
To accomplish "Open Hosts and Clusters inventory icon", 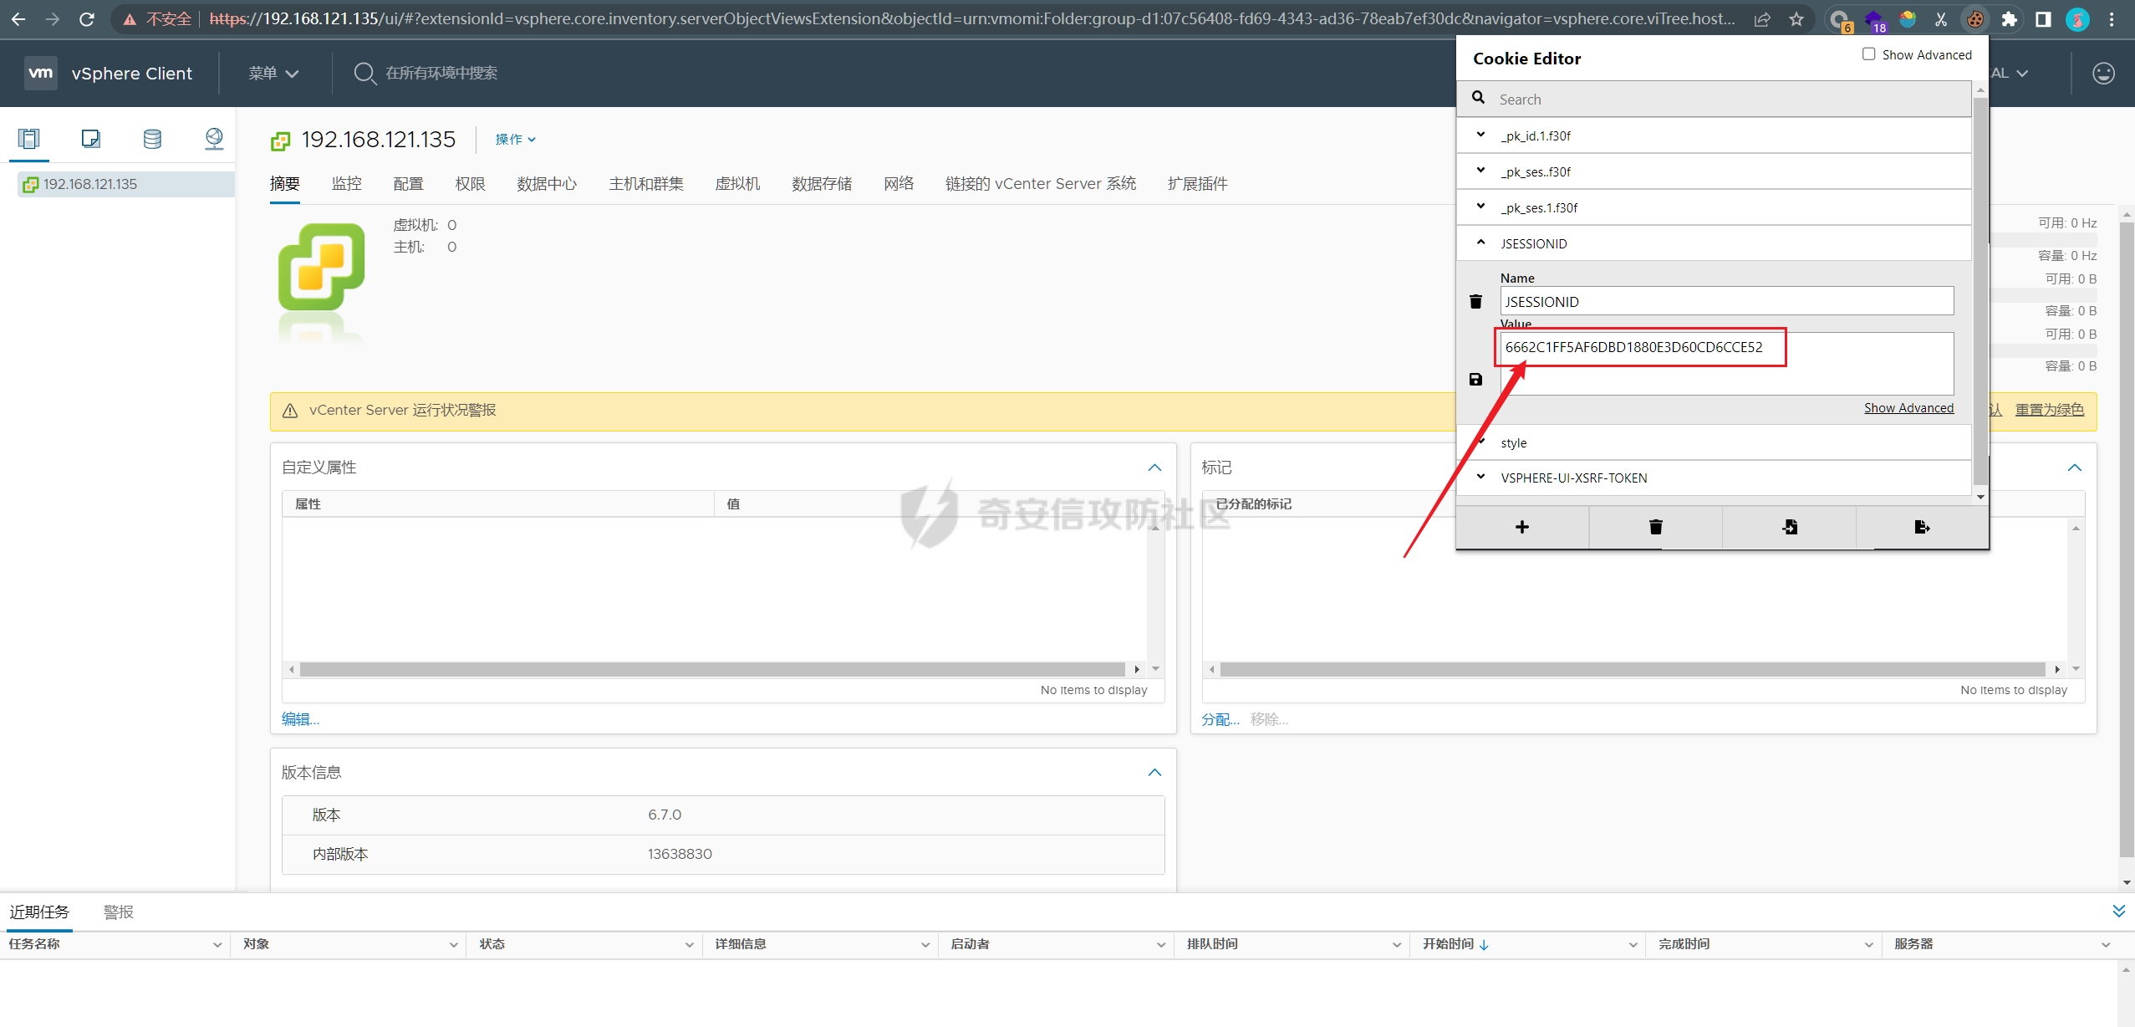I will pyautogui.click(x=29, y=139).
